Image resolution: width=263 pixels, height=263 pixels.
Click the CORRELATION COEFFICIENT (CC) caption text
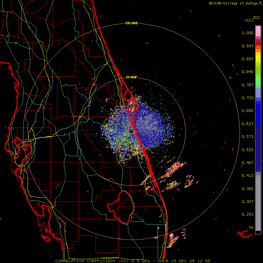[x=92, y=261]
